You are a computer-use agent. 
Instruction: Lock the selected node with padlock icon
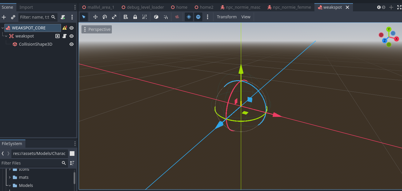[x=135, y=17]
